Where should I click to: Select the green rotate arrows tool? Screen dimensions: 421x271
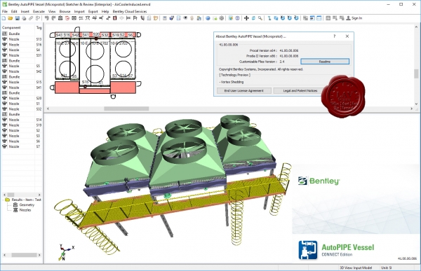click(253, 18)
